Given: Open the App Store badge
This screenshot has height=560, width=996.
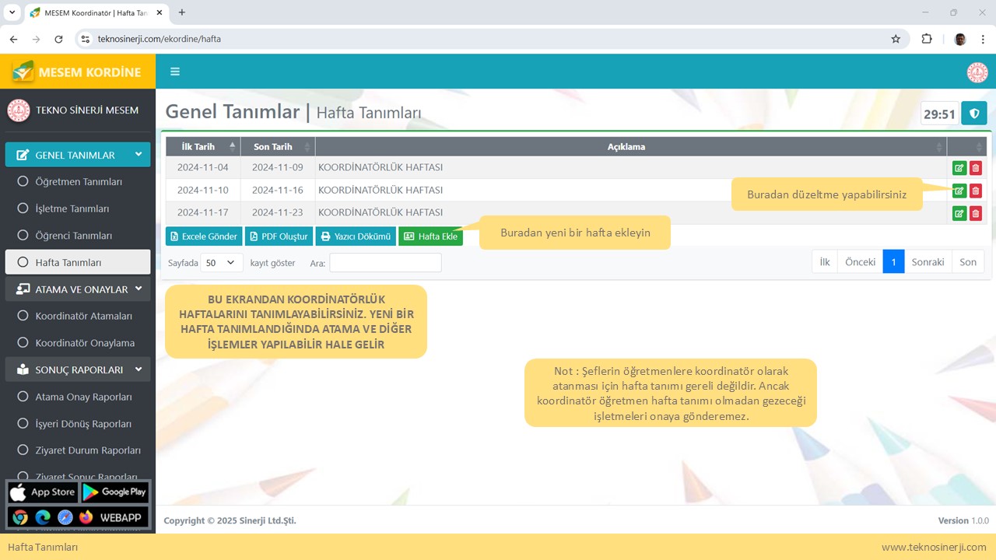Looking at the screenshot, I should (x=43, y=492).
